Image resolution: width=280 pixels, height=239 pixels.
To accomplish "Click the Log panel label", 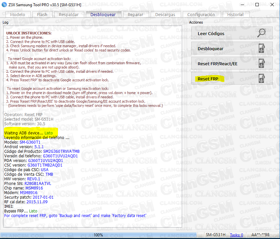I will 5,22.
